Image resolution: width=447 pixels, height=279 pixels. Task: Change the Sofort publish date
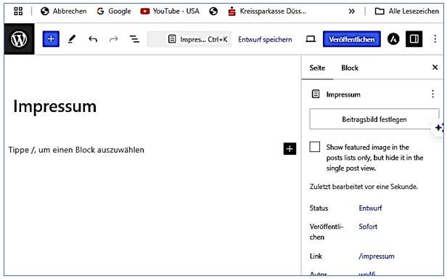click(x=368, y=227)
